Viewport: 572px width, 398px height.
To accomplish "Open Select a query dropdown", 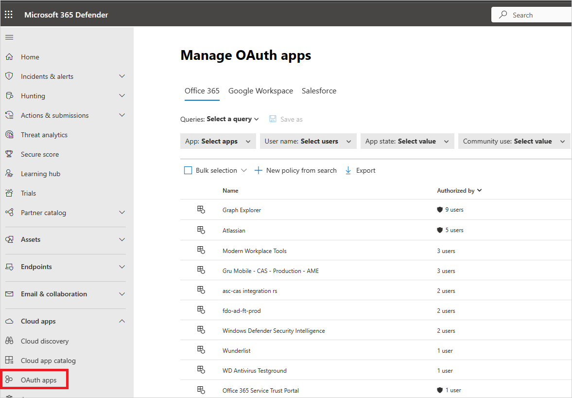I will coord(232,119).
